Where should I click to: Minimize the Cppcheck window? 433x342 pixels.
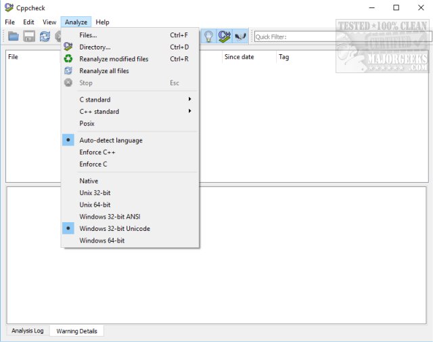(x=372, y=7)
